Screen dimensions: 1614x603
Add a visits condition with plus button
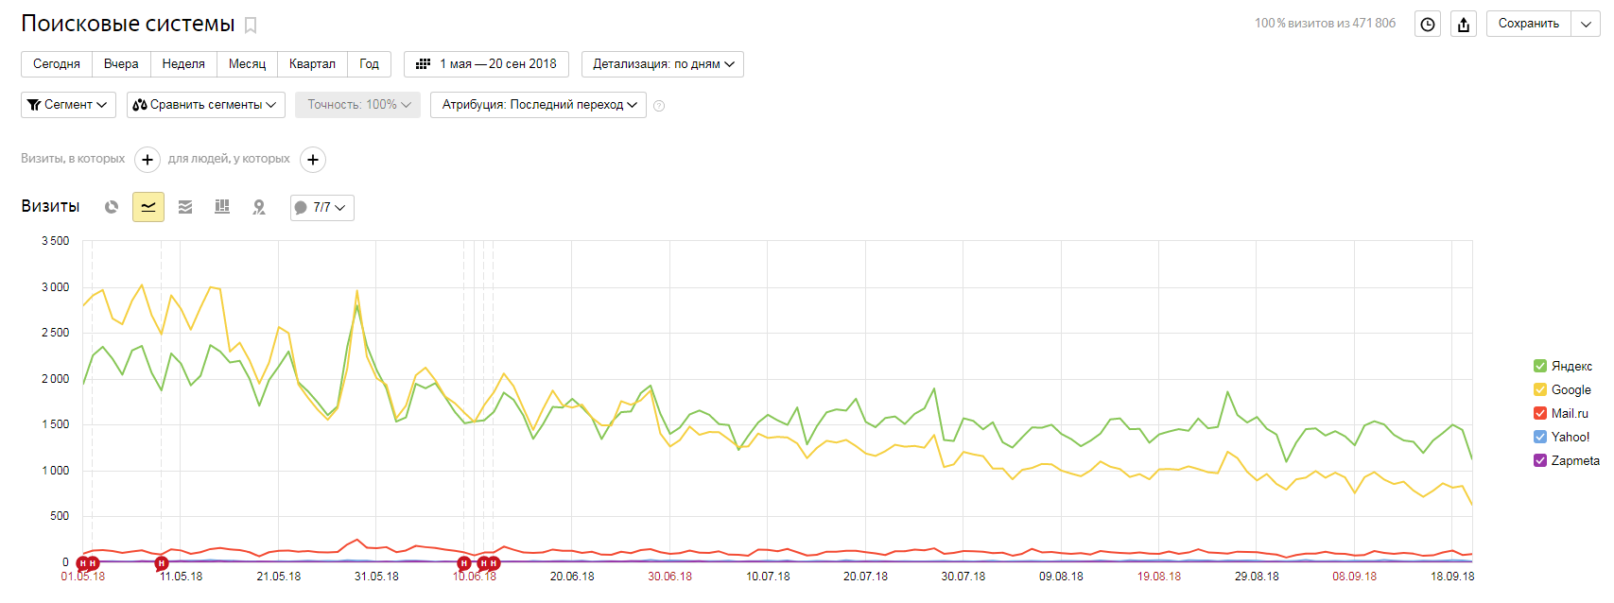pyautogui.click(x=148, y=160)
